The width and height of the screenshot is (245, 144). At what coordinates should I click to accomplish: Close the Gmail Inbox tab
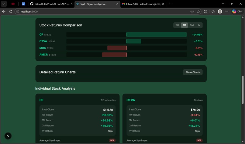[x=163, y=4]
